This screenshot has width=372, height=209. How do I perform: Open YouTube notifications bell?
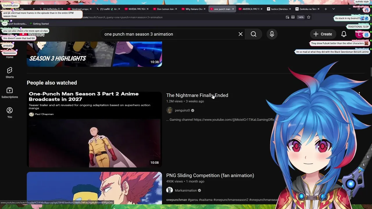344,34
